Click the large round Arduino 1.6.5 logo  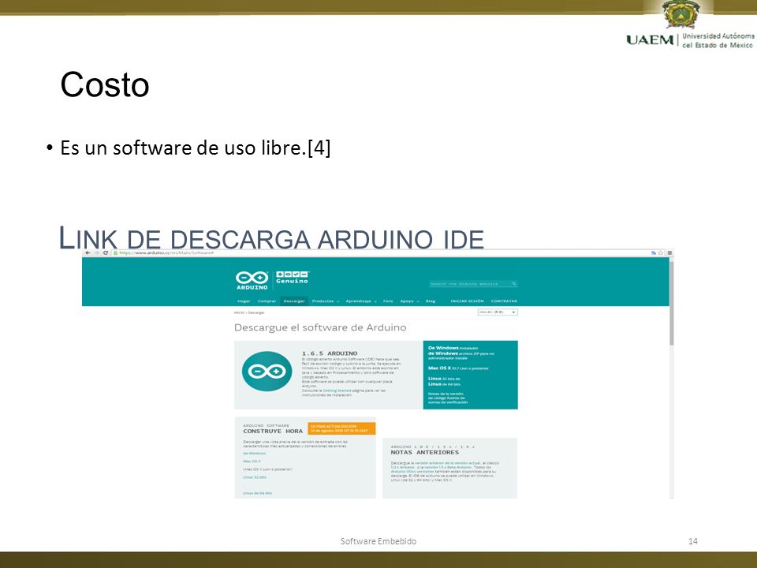coord(267,371)
